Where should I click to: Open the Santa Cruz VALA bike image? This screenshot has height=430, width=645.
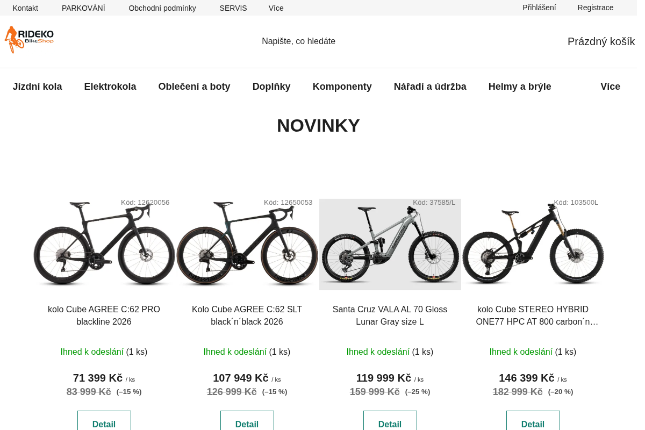pos(390,245)
